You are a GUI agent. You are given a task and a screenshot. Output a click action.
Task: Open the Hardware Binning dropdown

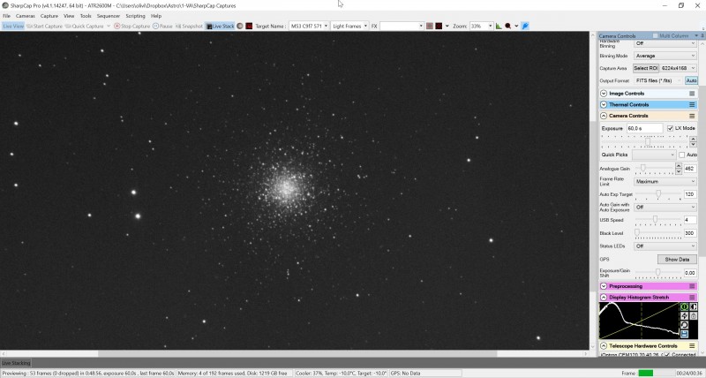[x=665, y=43]
